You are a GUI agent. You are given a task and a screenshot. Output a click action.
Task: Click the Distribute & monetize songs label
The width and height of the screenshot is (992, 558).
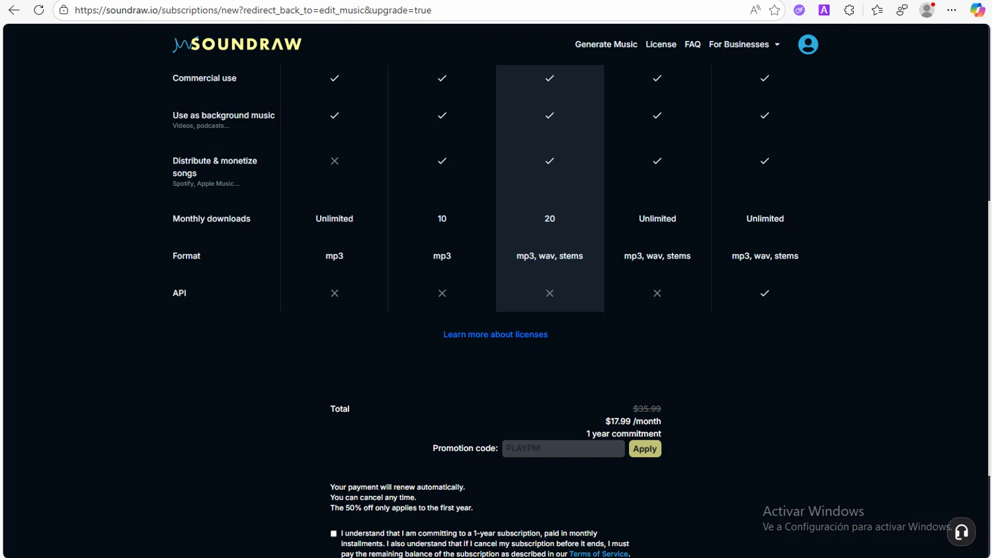(215, 167)
